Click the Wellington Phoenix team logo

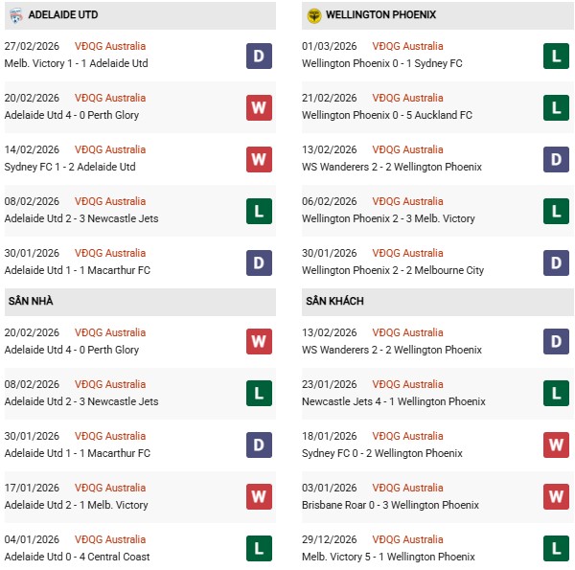click(x=313, y=15)
